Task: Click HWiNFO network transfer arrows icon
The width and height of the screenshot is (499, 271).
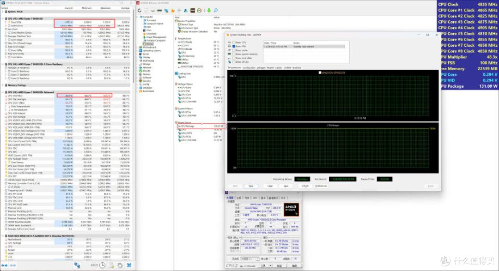Action: (x=77, y=265)
